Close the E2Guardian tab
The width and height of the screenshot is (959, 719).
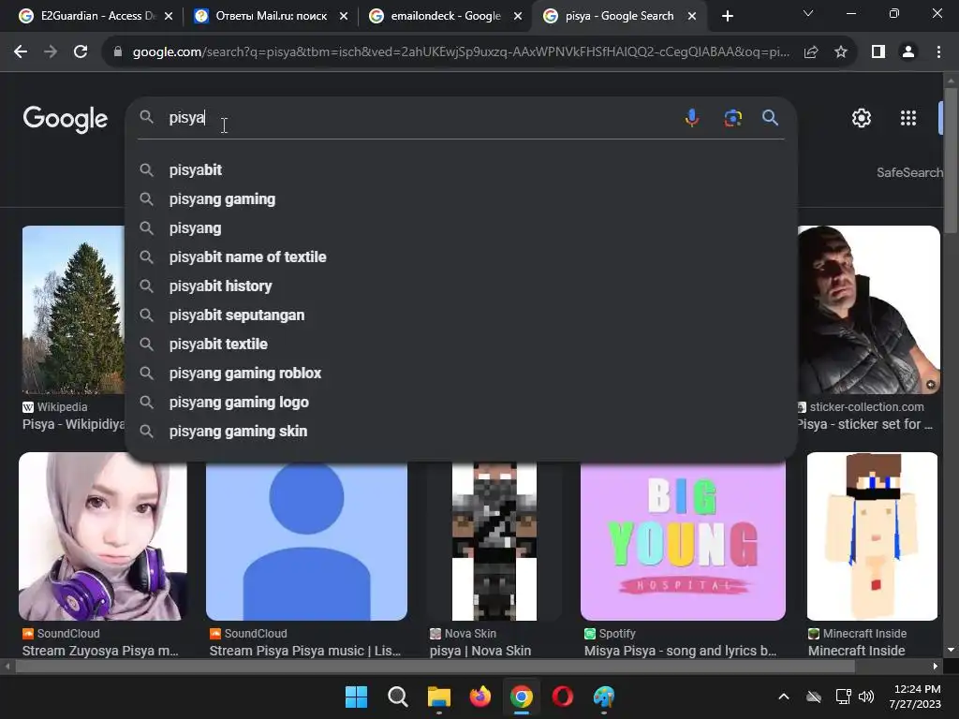point(169,16)
